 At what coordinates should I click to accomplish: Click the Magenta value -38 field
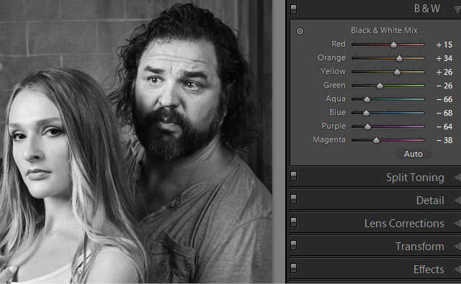[x=444, y=140]
